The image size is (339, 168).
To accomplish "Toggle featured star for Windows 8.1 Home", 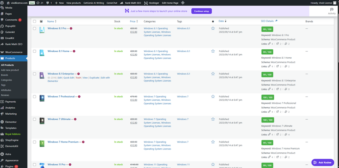I will 213,51.
